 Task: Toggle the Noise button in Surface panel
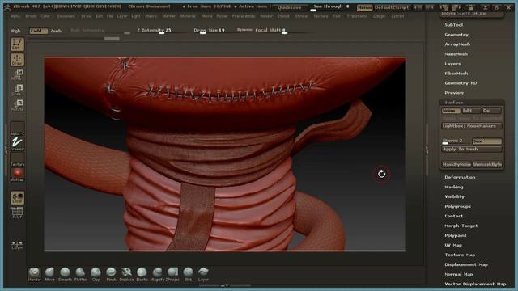click(x=451, y=111)
